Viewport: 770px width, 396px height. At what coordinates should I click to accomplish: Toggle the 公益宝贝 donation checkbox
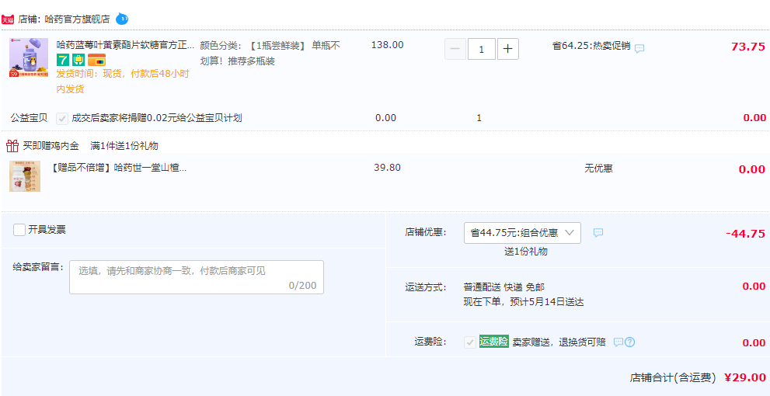pyautogui.click(x=62, y=118)
